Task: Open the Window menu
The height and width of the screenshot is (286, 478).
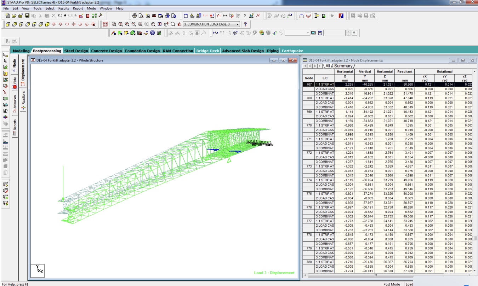Action: [106, 8]
